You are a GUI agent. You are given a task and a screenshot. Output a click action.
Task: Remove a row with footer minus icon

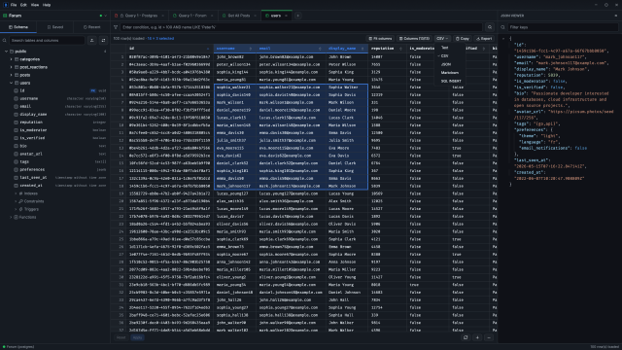[x=489, y=337]
